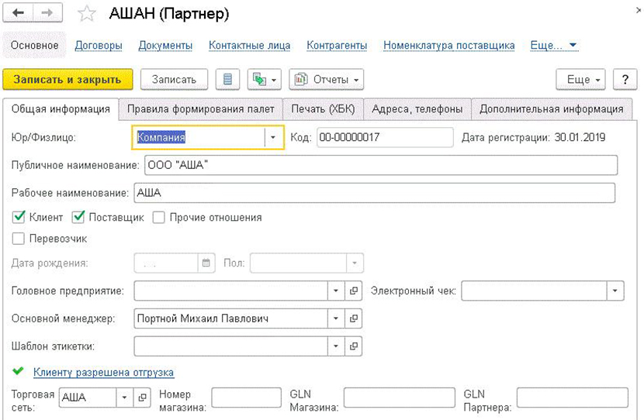
Task: Expand the Электронный чек dropdown
Action: 615,291
